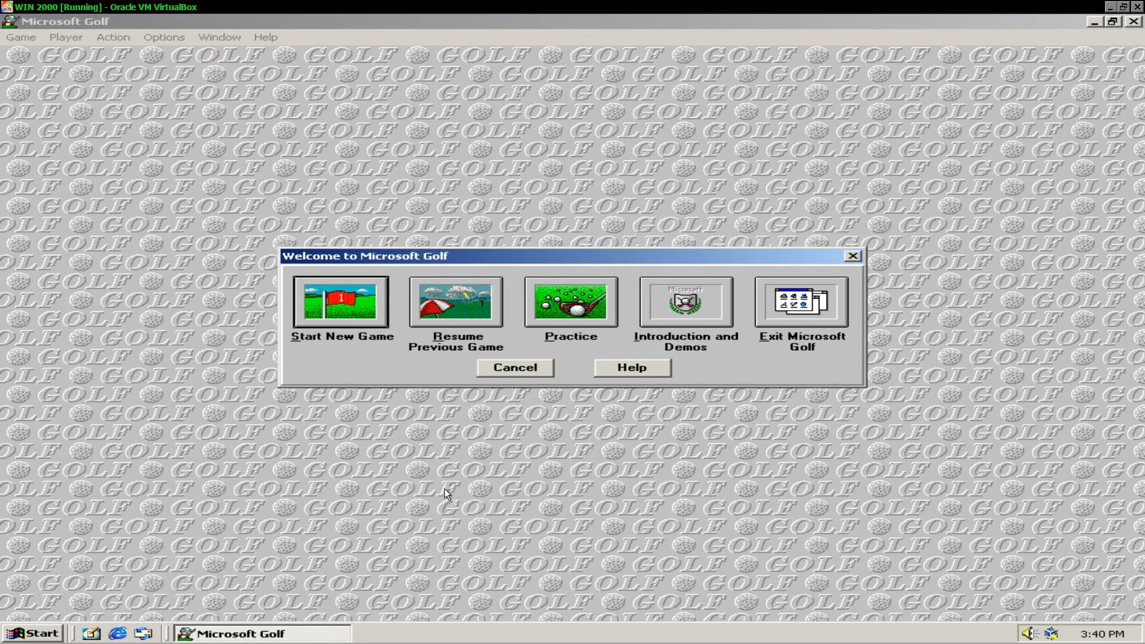Open the Window menu

[219, 37]
